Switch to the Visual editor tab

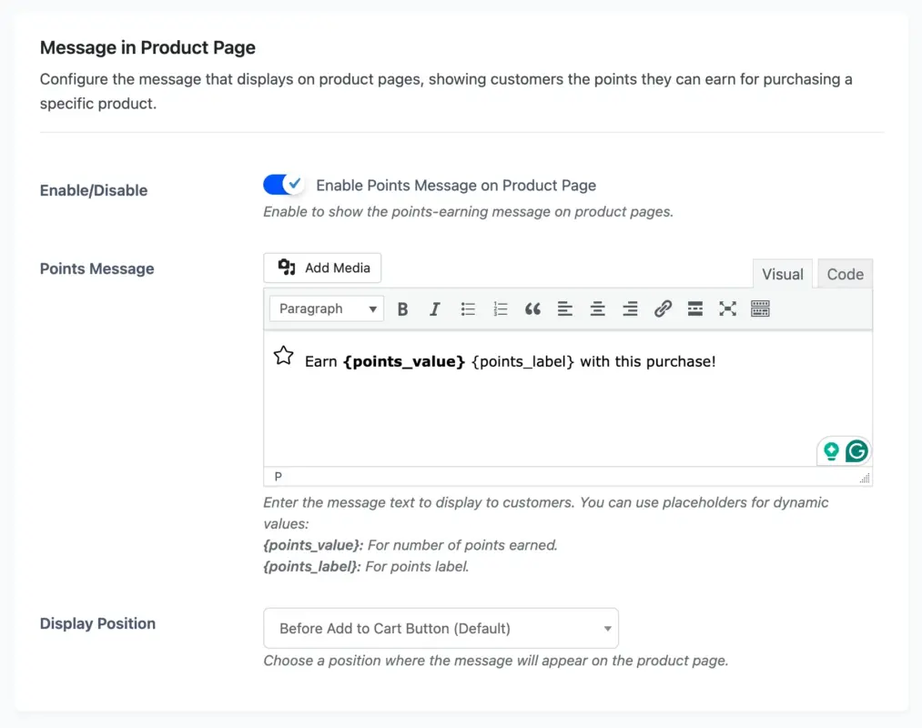[x=782, y=274]
